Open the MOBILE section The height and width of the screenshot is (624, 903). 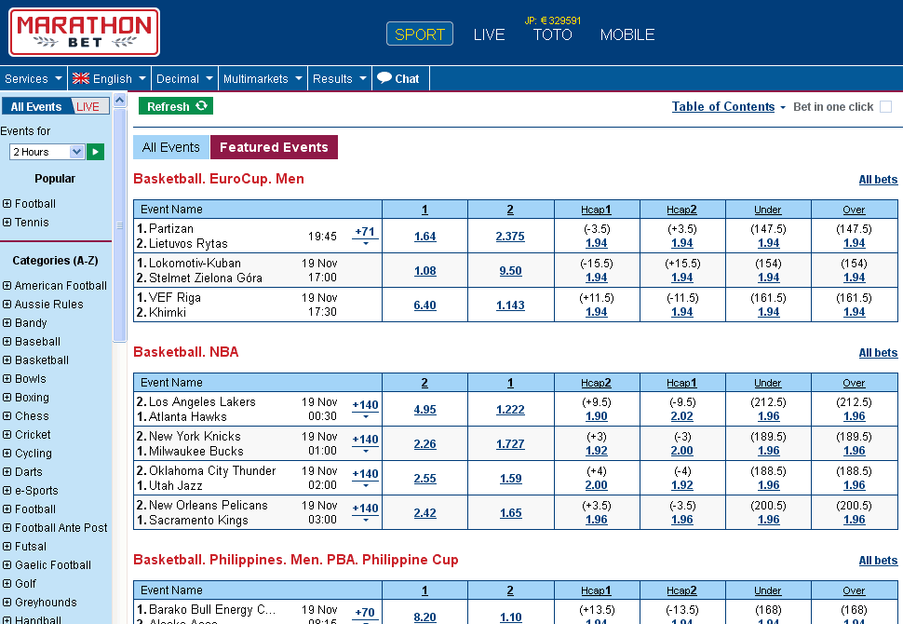[627, 34]
